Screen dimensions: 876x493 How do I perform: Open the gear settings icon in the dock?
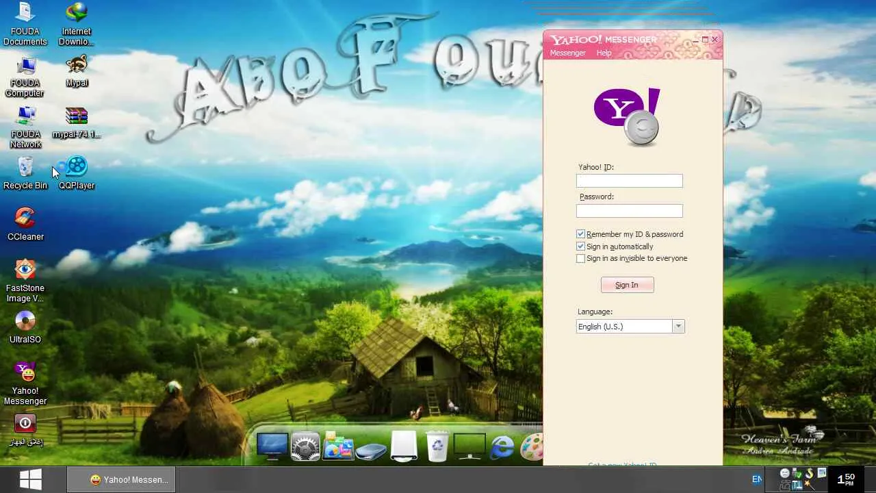[305, 446]
